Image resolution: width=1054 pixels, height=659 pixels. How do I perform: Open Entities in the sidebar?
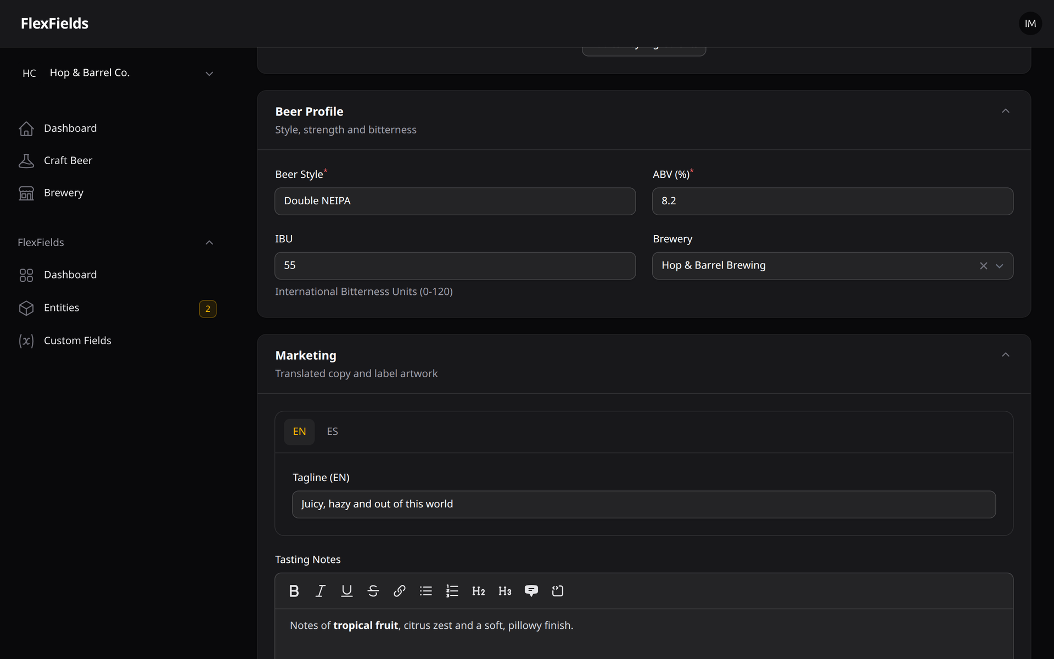coord(117,308)
